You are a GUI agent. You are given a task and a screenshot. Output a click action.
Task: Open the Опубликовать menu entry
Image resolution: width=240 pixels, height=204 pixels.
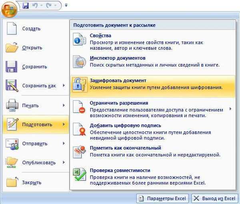[36, 163]
